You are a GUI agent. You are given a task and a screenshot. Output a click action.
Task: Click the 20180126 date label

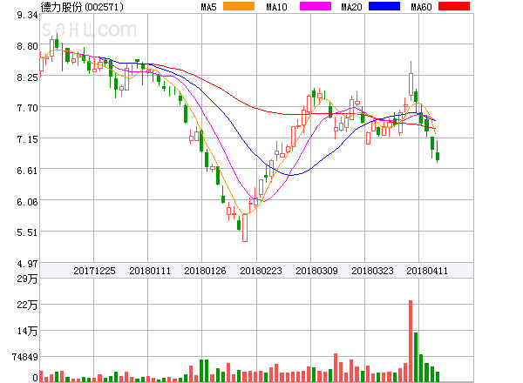[205, 271]
